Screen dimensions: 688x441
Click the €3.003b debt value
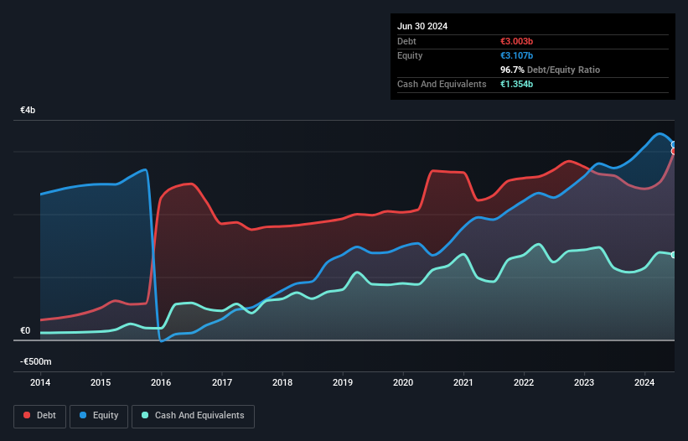(x=516, y=41)
